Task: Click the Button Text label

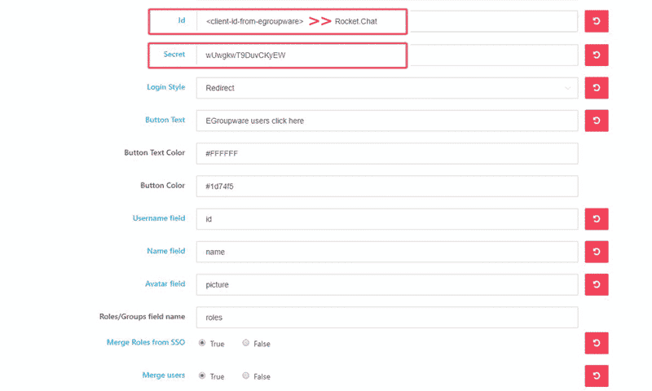Action: [x=165, y=120]
